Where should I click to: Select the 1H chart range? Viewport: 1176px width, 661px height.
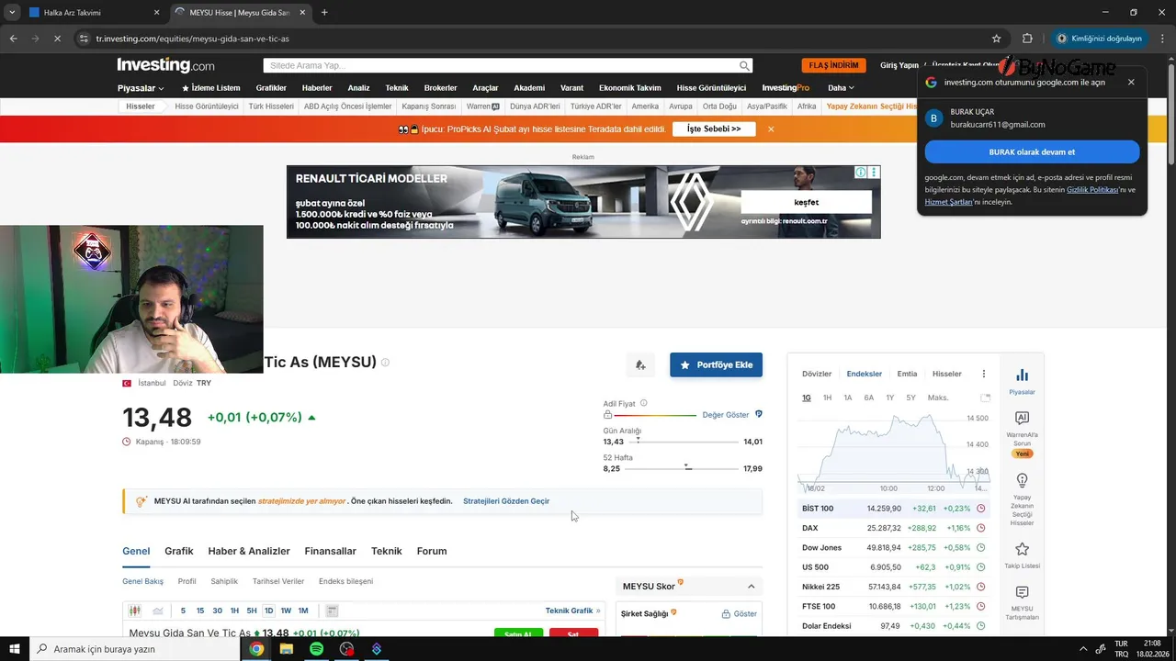pyautogui.click(x=827, y=398)
